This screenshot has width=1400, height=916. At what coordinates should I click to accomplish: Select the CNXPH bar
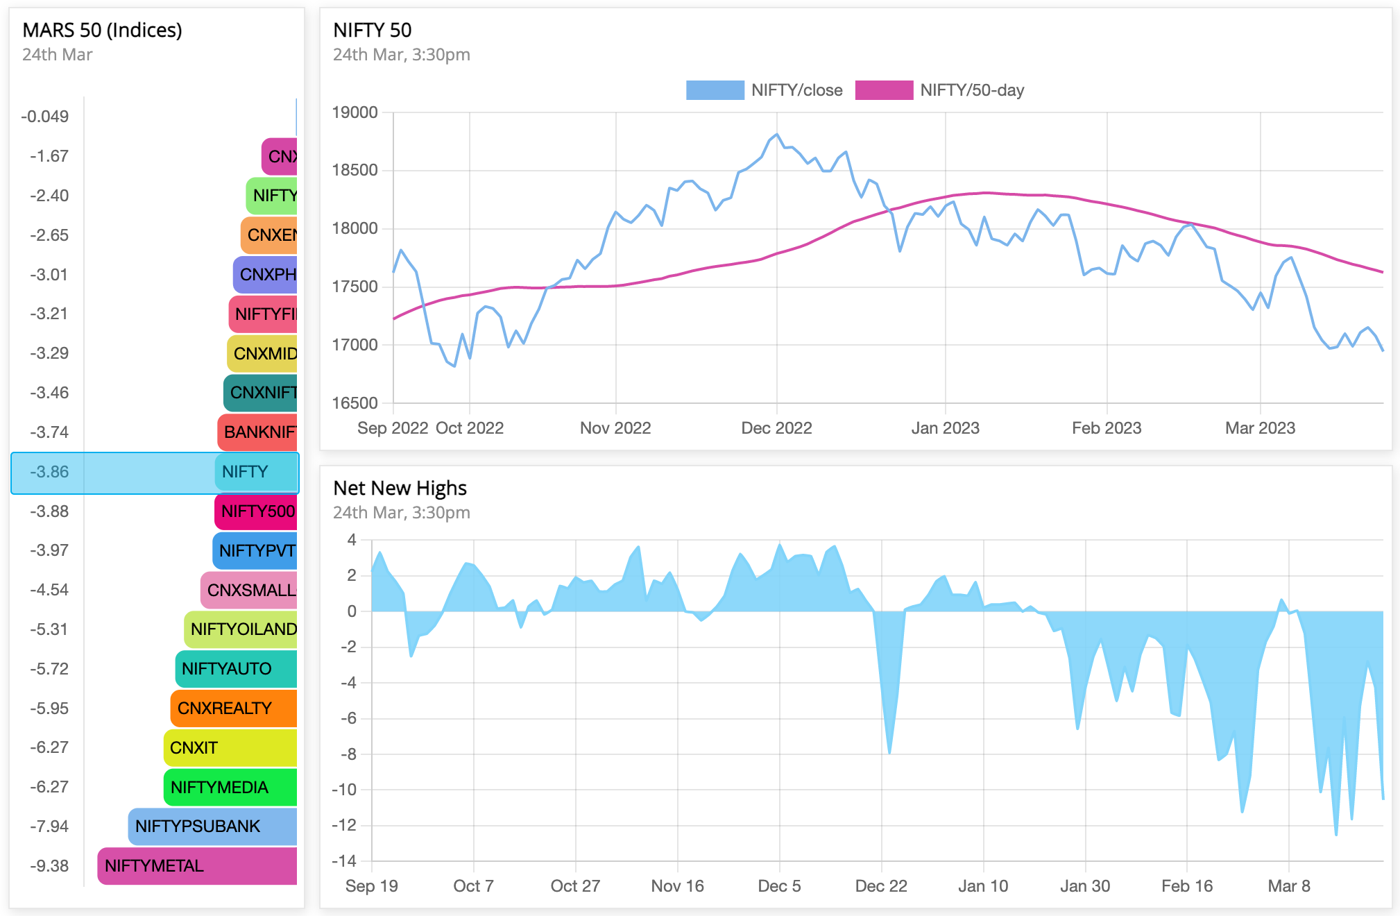click(x=265, y=274)
